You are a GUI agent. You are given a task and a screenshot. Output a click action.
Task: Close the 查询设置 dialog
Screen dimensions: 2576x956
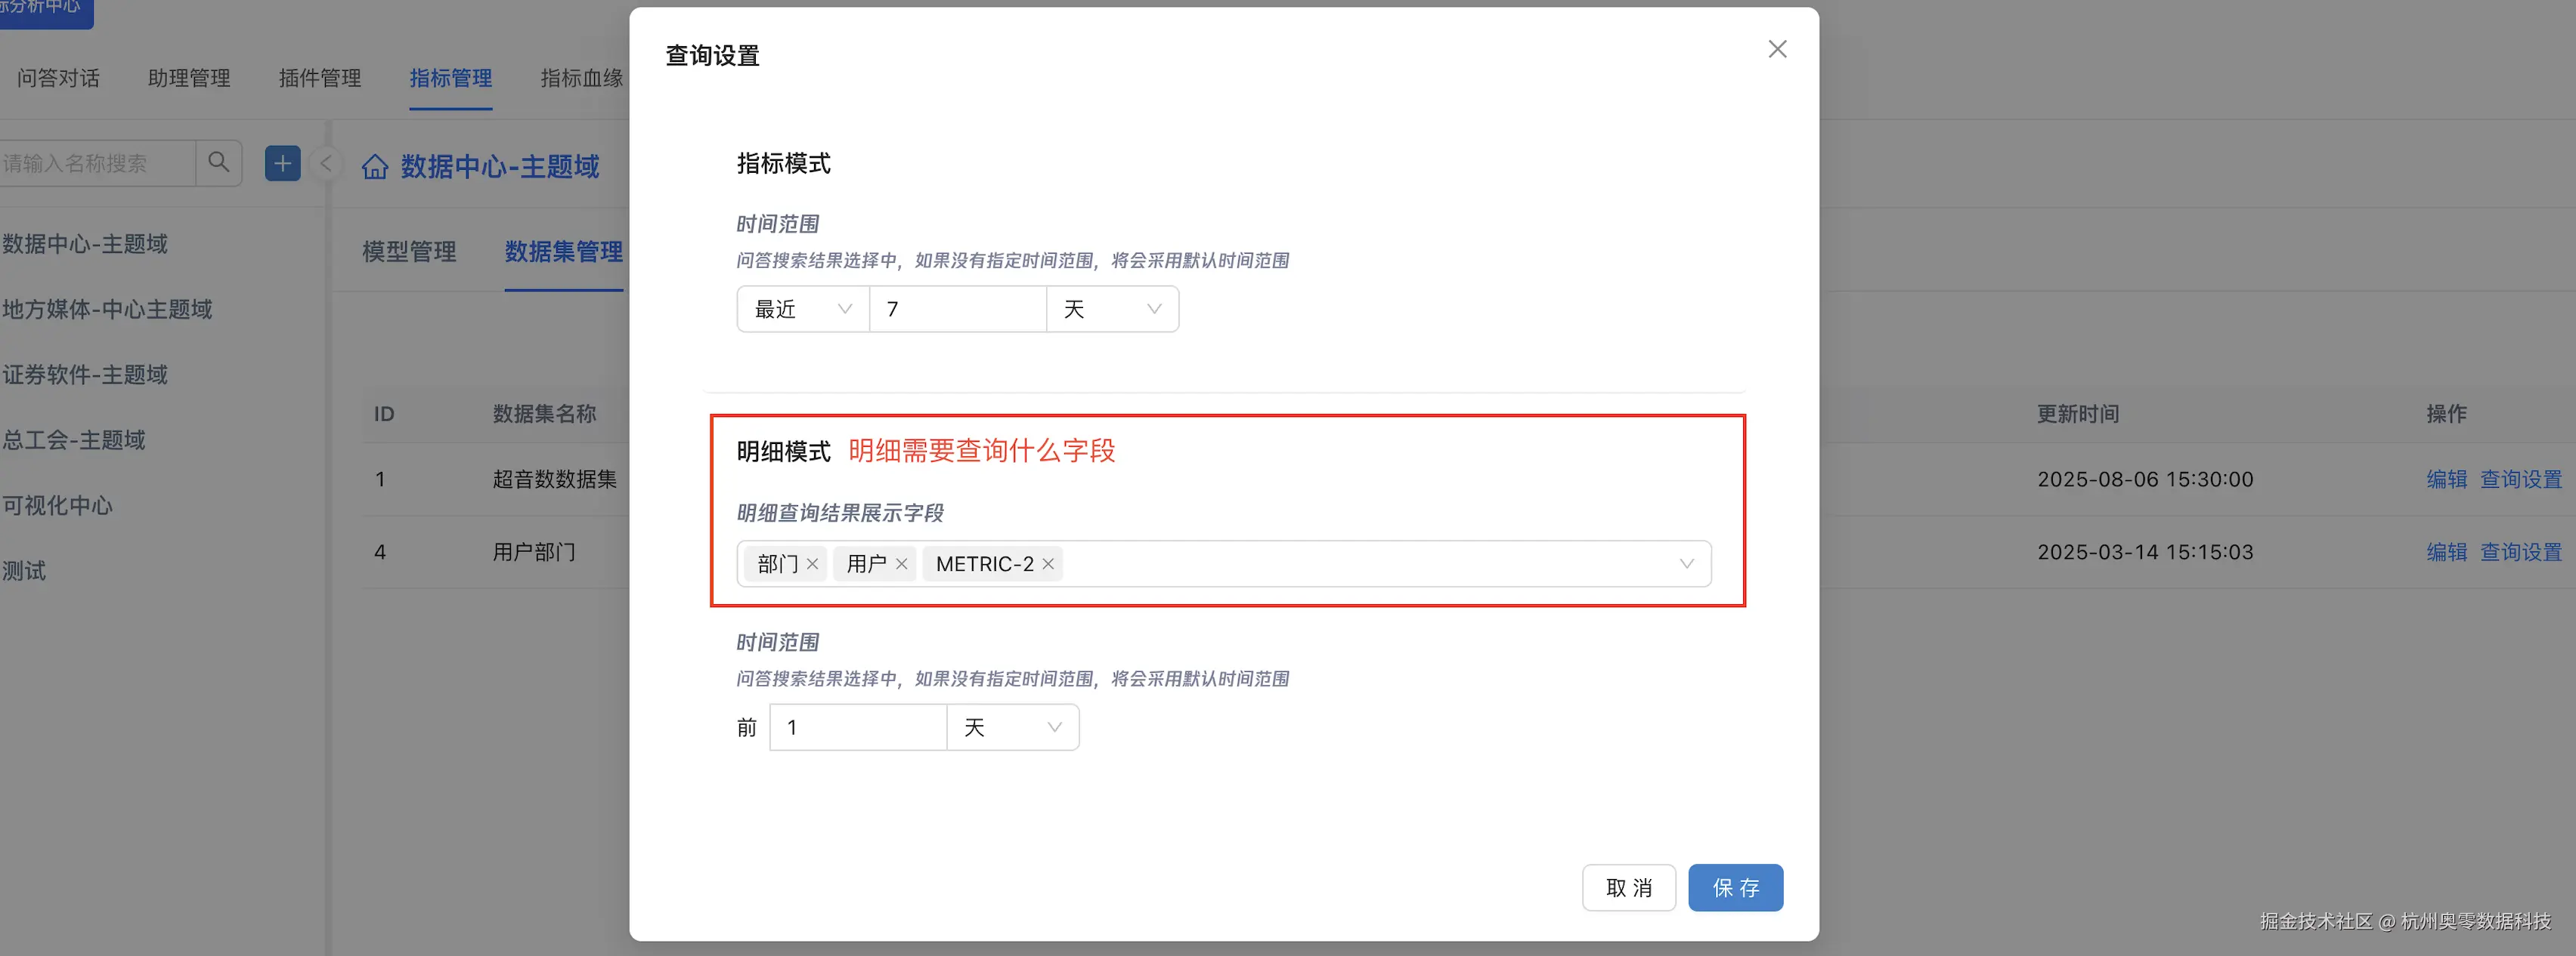click(1777, 48)
